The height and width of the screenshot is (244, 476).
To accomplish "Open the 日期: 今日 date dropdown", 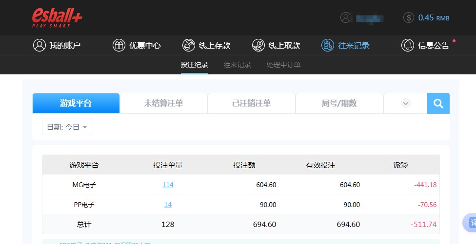I will click(67, 127).
